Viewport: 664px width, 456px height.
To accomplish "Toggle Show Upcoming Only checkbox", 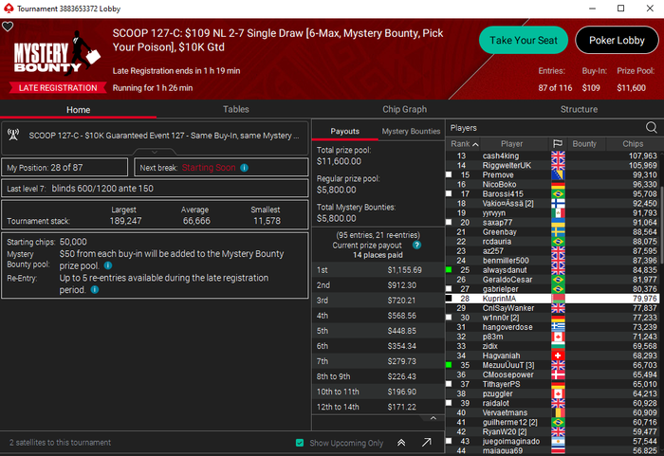I will [300, 443].
